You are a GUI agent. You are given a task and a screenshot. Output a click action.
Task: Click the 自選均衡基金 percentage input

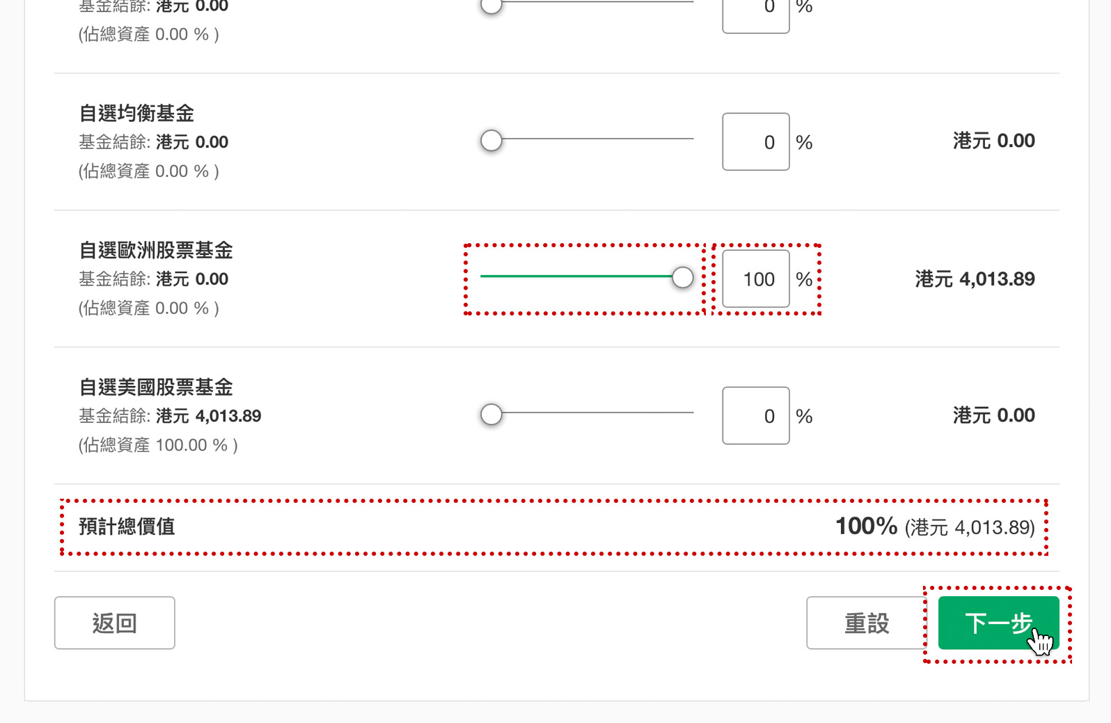point(756,141)
